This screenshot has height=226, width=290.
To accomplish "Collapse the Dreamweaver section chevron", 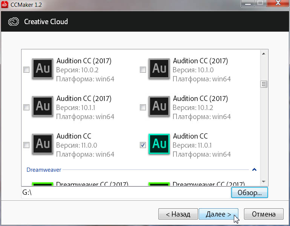I will (254, 169).
